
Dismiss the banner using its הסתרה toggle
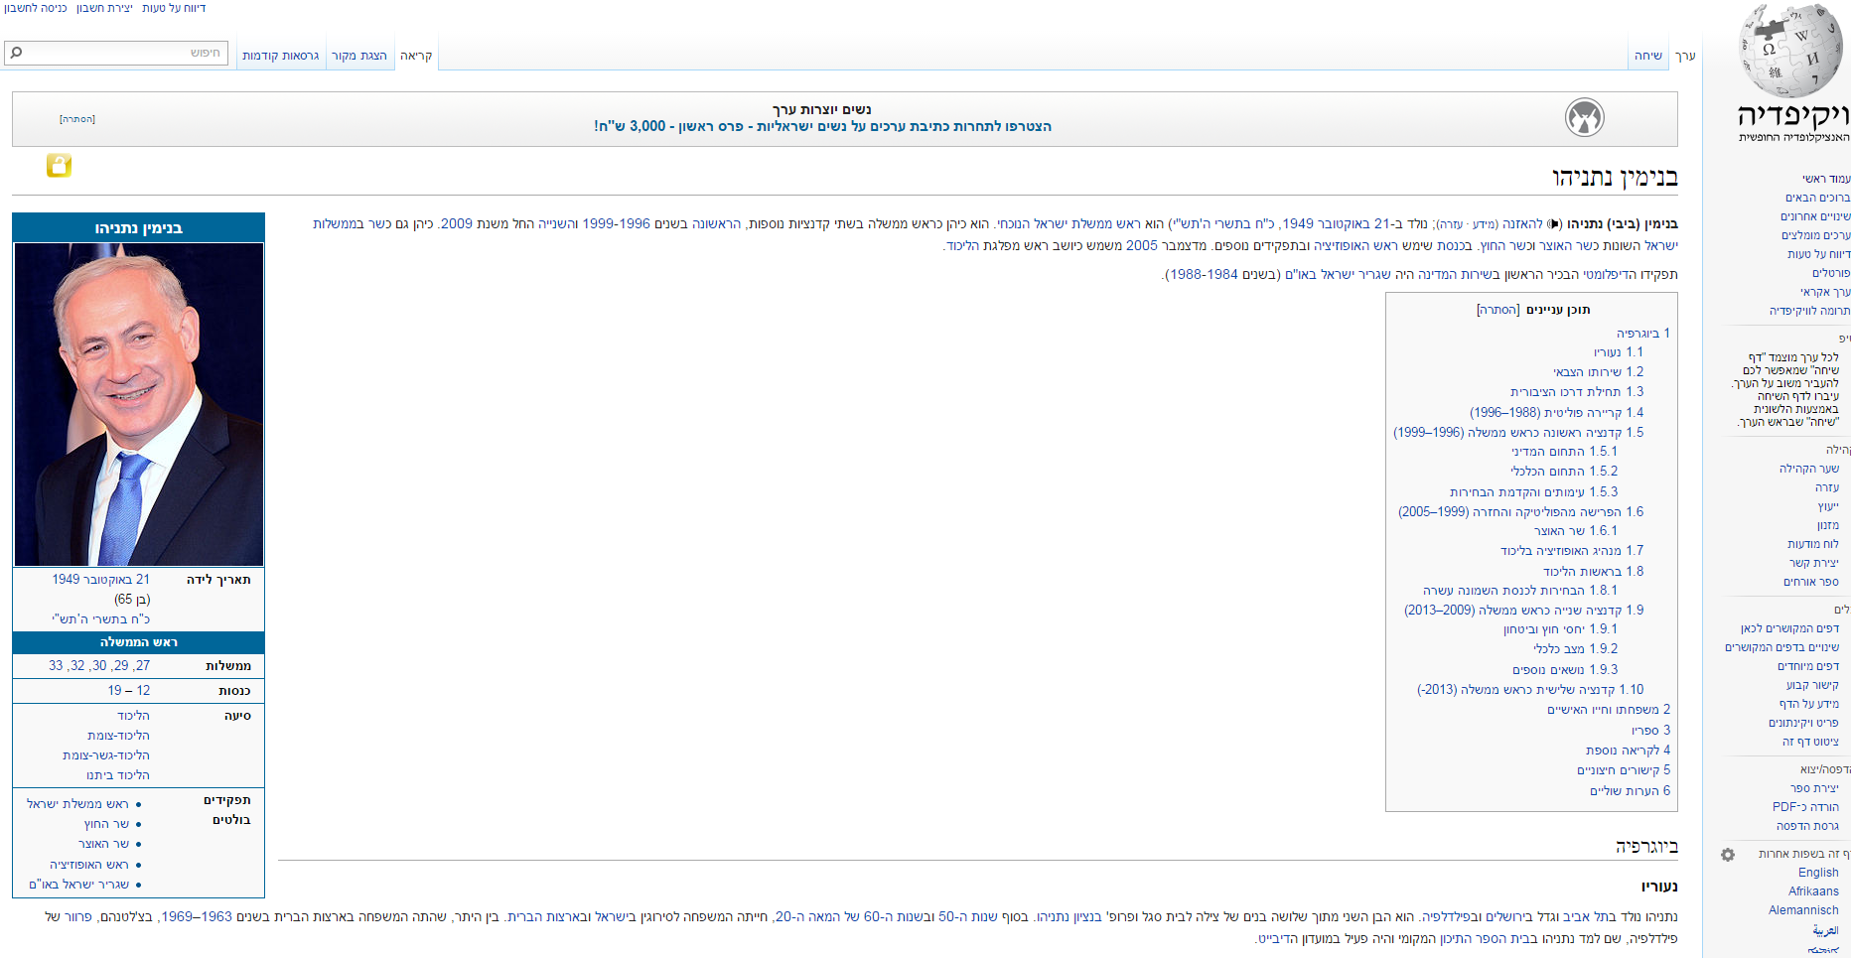click(x=77, y=119)
